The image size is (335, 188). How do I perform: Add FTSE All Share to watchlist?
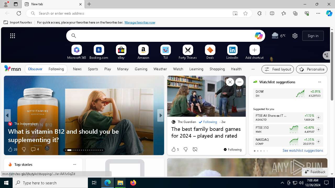318,118
